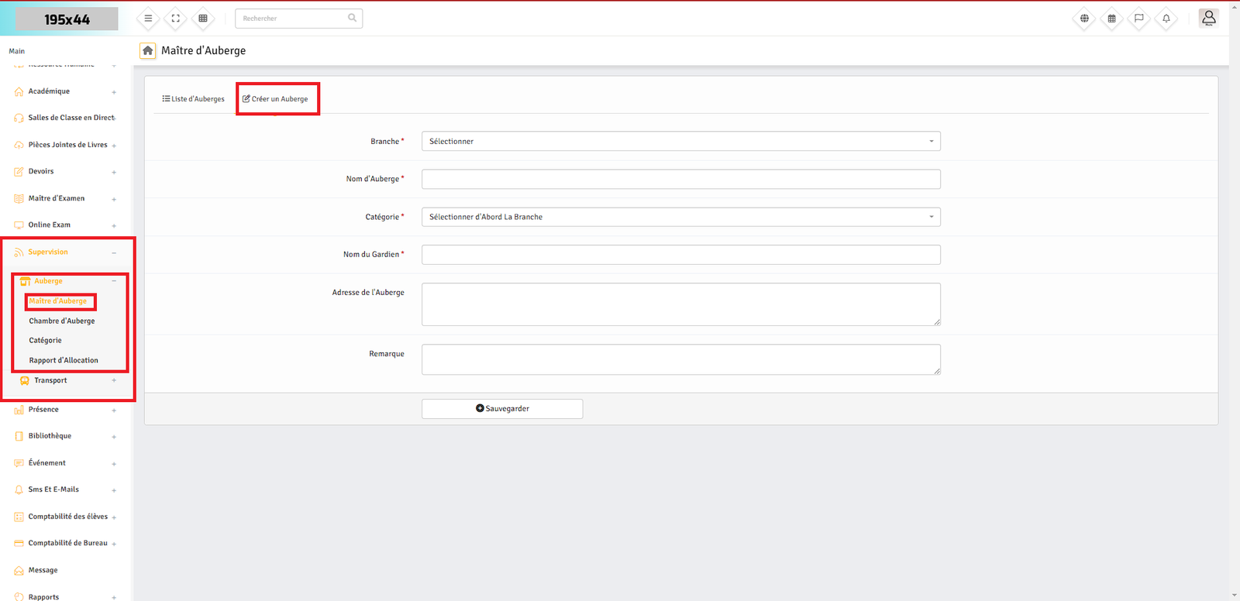1240x601 pixels.
Task: Open the notification bell icon
Action: pos(1166,19)
